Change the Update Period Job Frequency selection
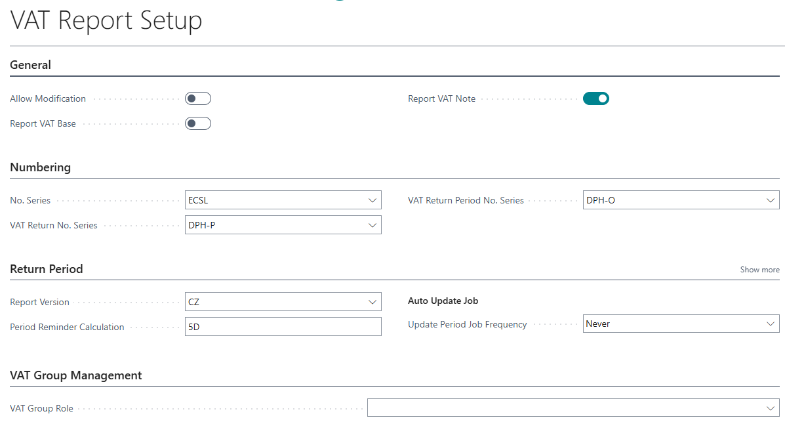Viewport: 785px width, 422px height. [x=771, y=323]
